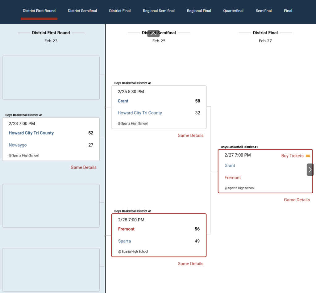
Task: Click the Howard City Tri County winner name
Action: (x=31, y=133)
